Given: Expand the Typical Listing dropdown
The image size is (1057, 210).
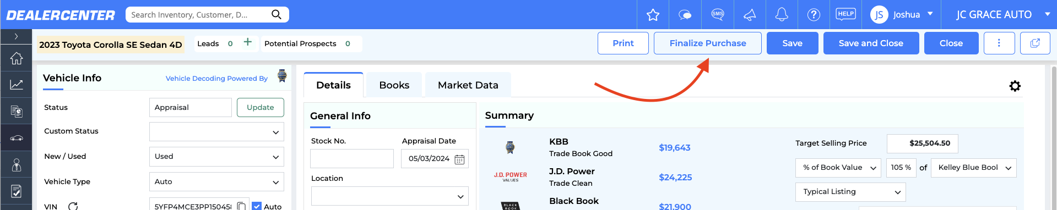Looking at the screenshot, I should tap(850, 192).
